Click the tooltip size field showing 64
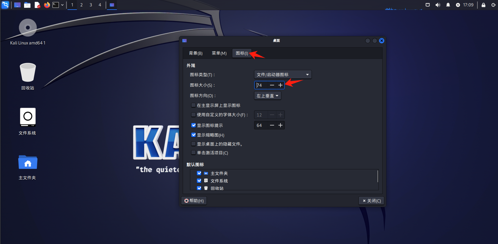 (x=261, y=125)
